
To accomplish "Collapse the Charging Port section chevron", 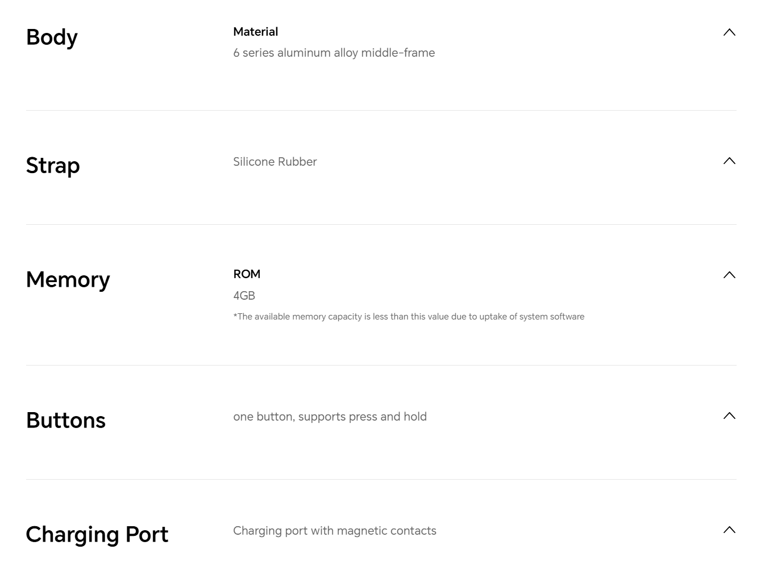I will (729, 530).
